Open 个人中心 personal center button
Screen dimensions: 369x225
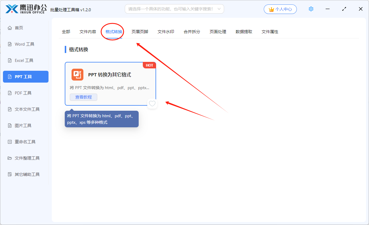coord(280,9)
